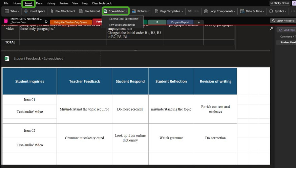Choose New Excel Spreadsheet option
The height and width of the screenshot is (169, 296).
(x=122, y=25)
